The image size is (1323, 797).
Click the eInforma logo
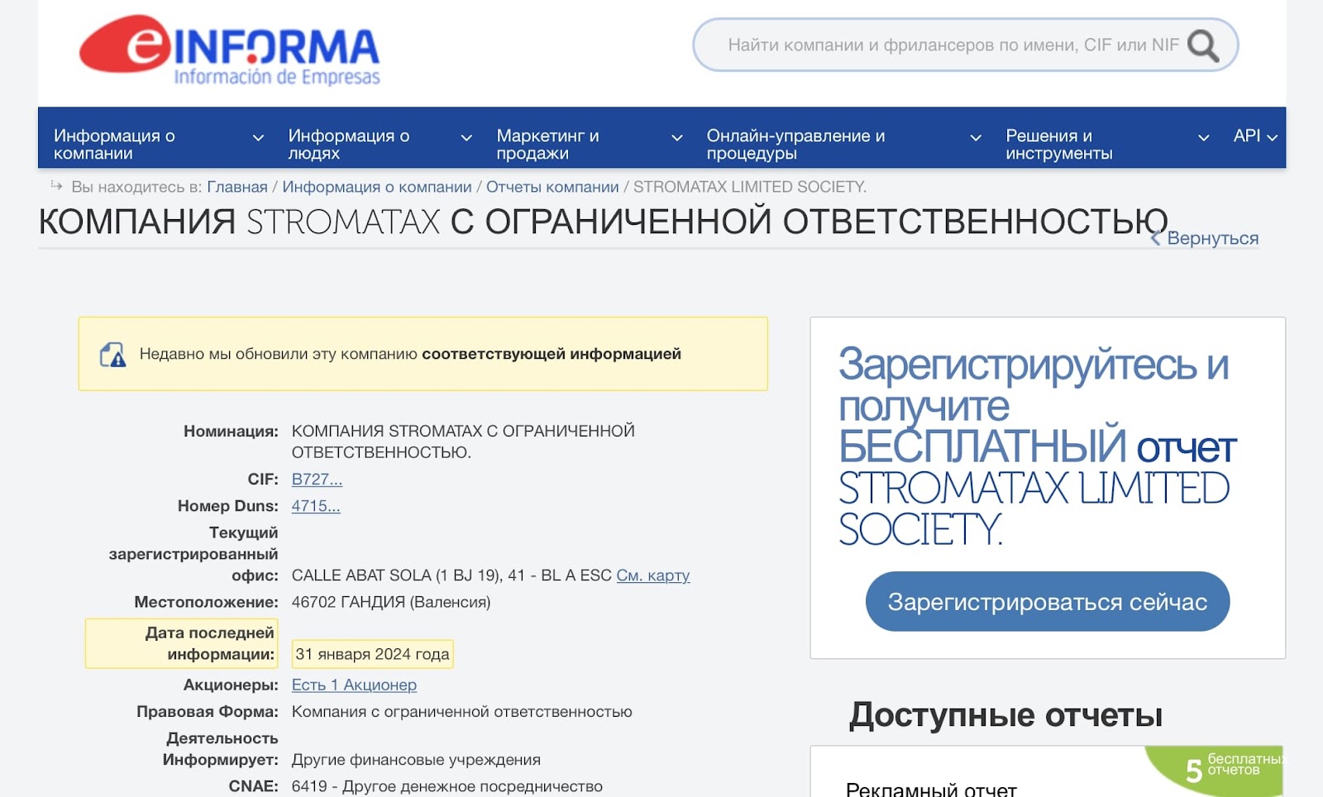click(229, 50)
